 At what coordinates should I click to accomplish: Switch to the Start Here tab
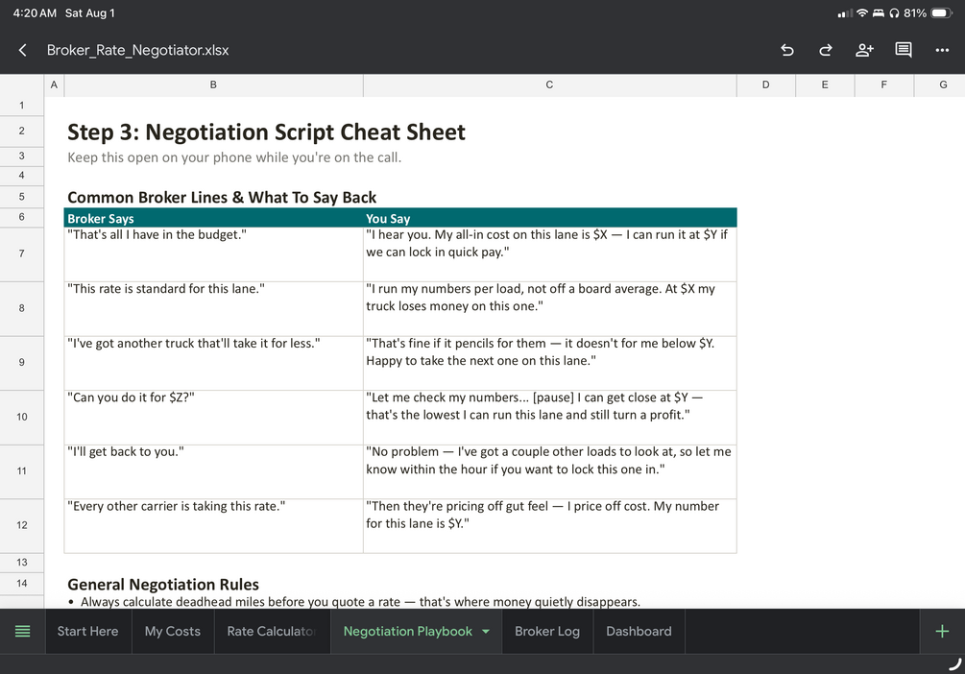88,631
